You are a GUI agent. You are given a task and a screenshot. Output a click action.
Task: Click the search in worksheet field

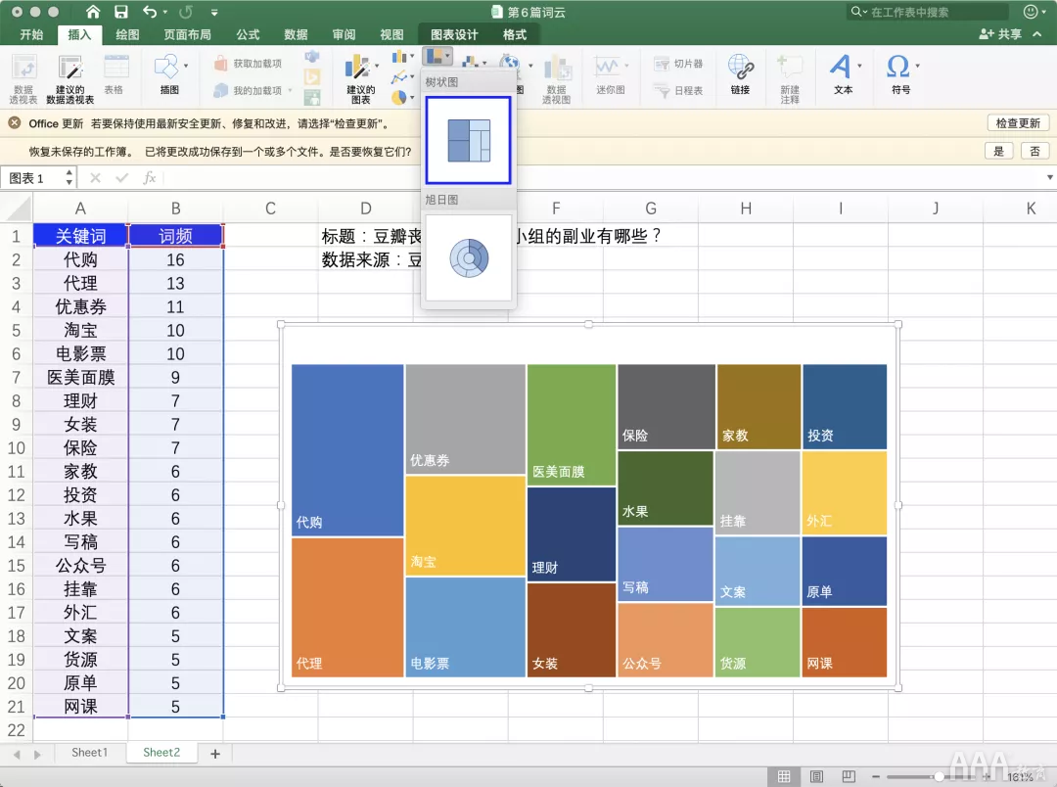(x=928, y=12)
